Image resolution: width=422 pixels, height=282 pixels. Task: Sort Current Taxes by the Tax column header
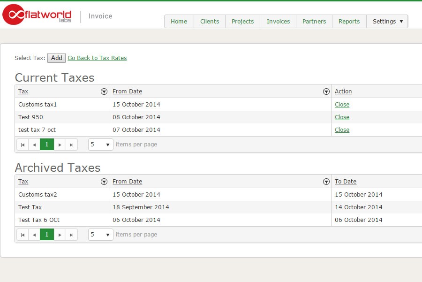(23, 91)
